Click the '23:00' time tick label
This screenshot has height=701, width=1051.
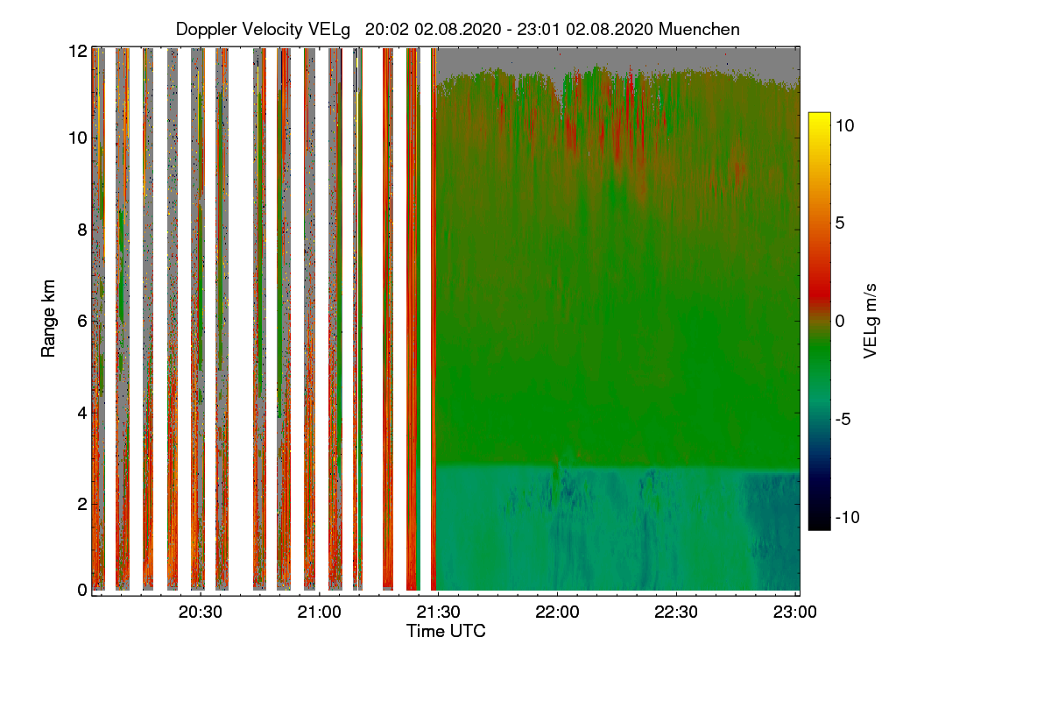[x=795, y=611]
